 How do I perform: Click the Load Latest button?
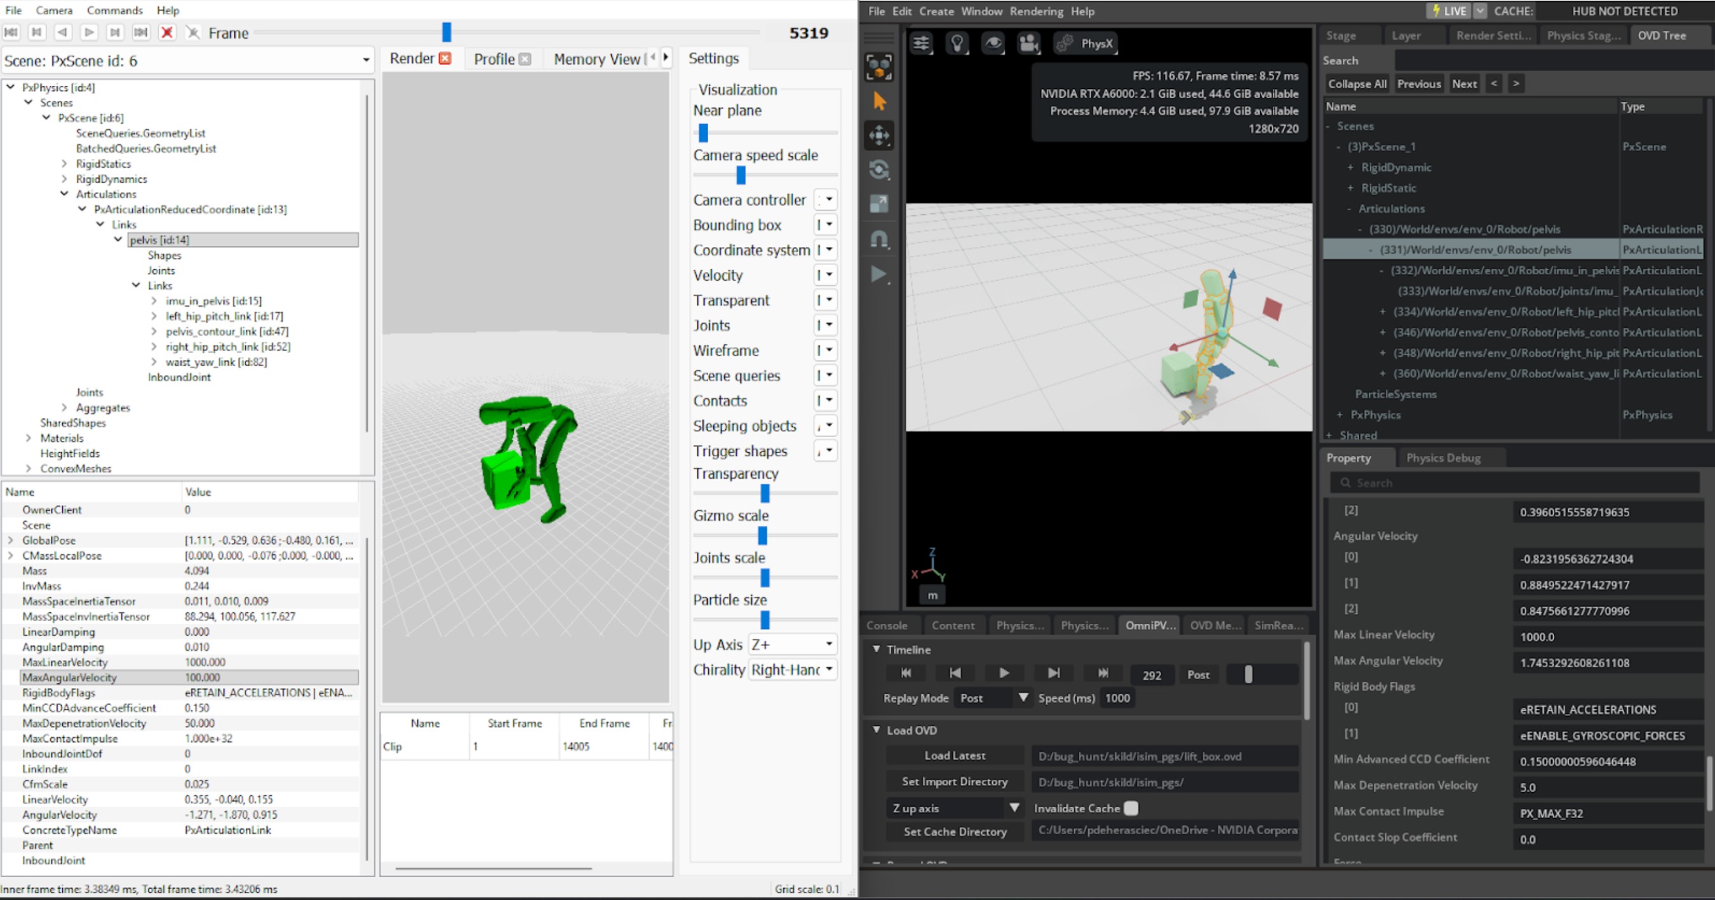pos(954,756)
